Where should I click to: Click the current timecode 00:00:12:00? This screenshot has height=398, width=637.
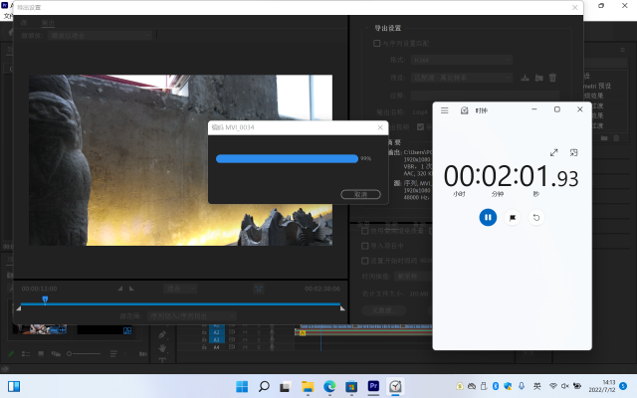pos(39,289)
